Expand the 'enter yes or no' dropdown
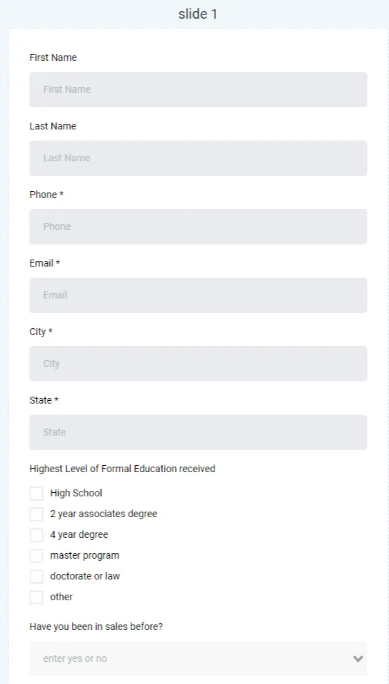 198,658
